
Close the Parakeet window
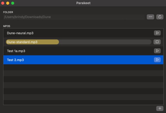click(3, 3)
